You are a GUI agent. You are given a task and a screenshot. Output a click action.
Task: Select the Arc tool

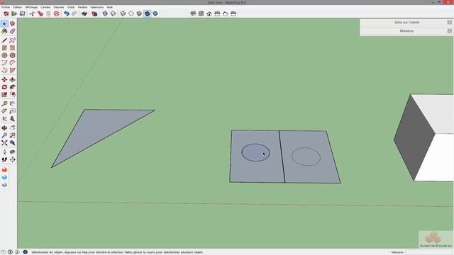(x=4, y=63)
